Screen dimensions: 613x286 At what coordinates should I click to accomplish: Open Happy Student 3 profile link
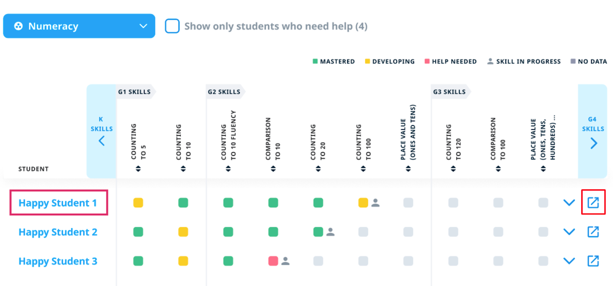(58, 262)
